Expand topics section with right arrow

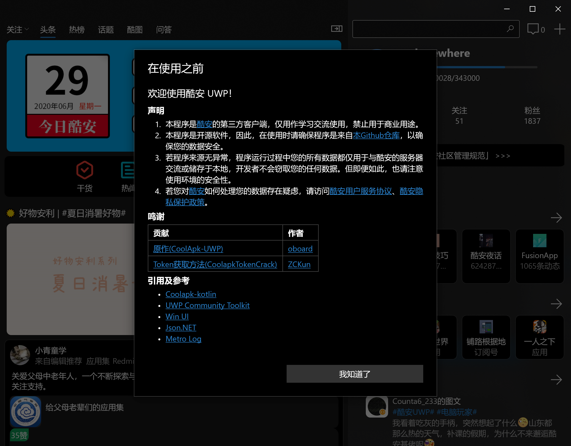[x=556, y=218]
